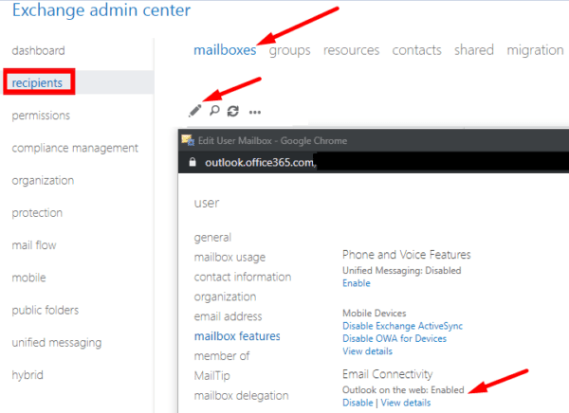Image resolution: width=569 pixels, height=413 pixels.
Task: Click the refresh icon in toolbar
Action: 233,111
